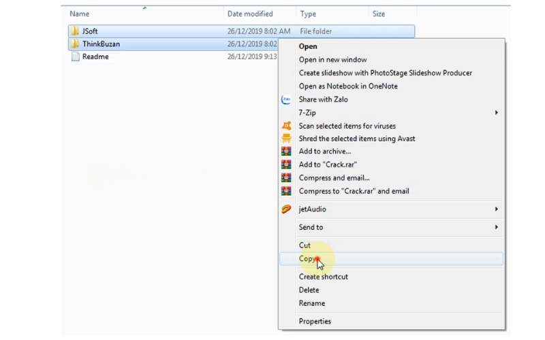This screenshot has height=340, width=545.
Task: Click JSoft's date 26/12/2019 8:02 AM
Action: (259, 31)
